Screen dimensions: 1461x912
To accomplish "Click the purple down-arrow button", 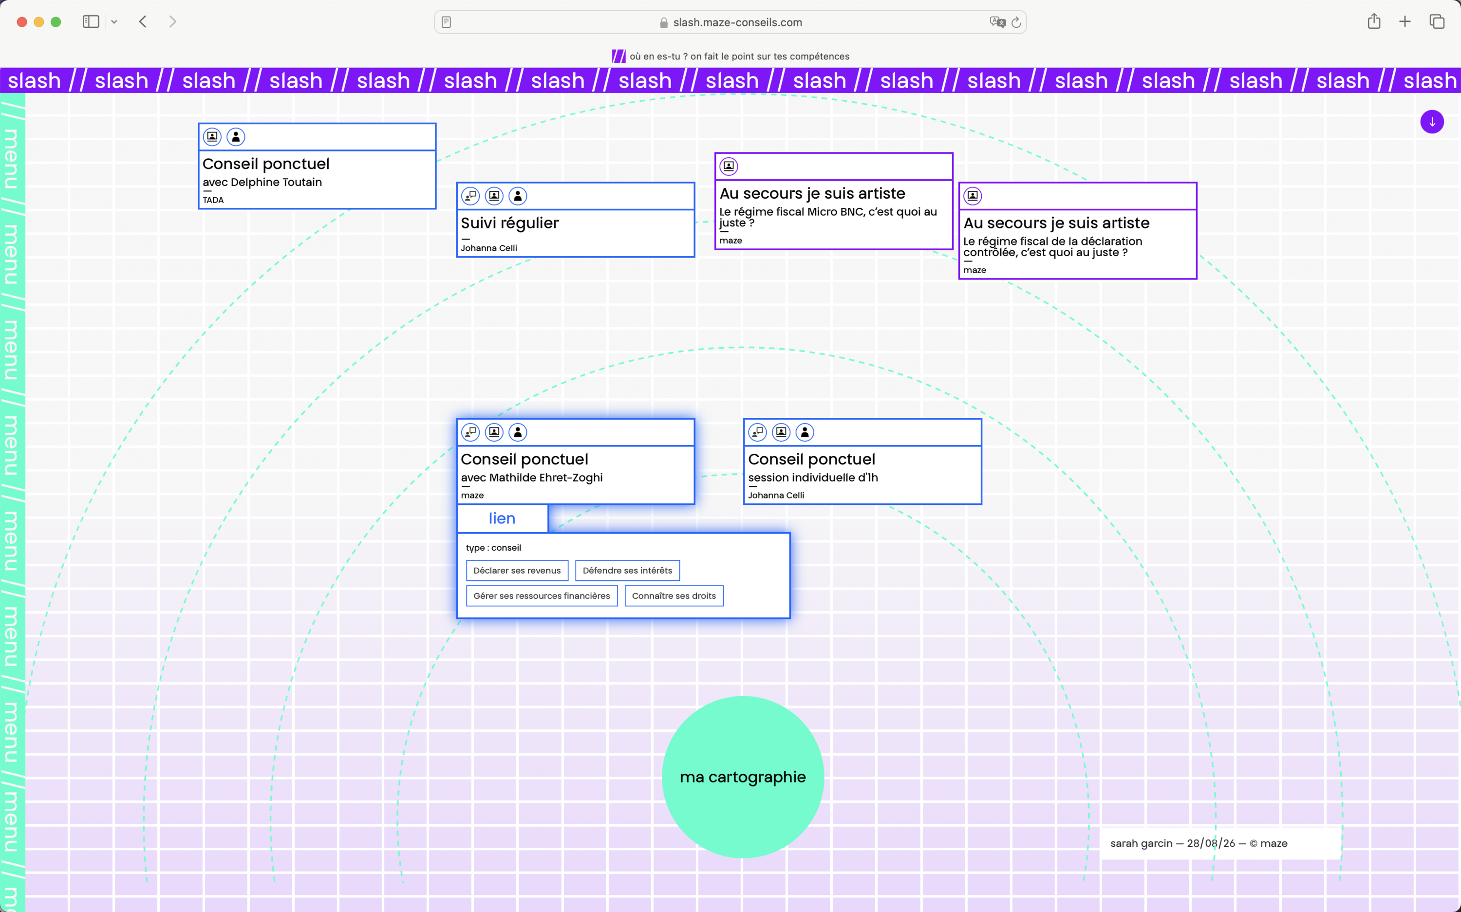I will [1432, 122].
